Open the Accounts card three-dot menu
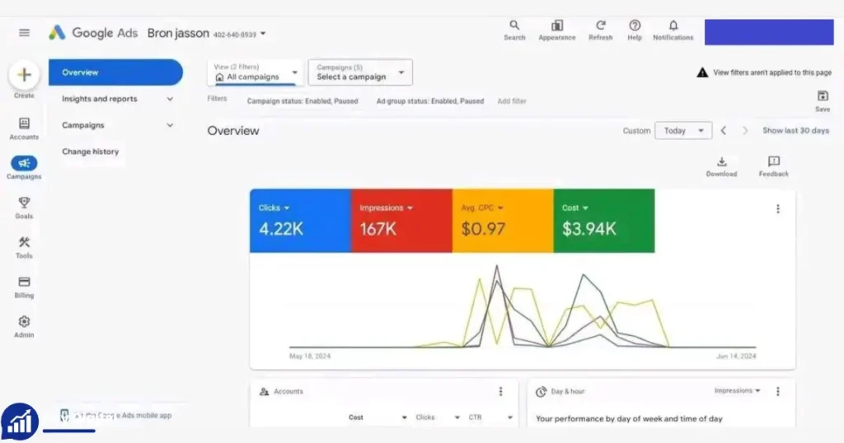 coord(500,391)
